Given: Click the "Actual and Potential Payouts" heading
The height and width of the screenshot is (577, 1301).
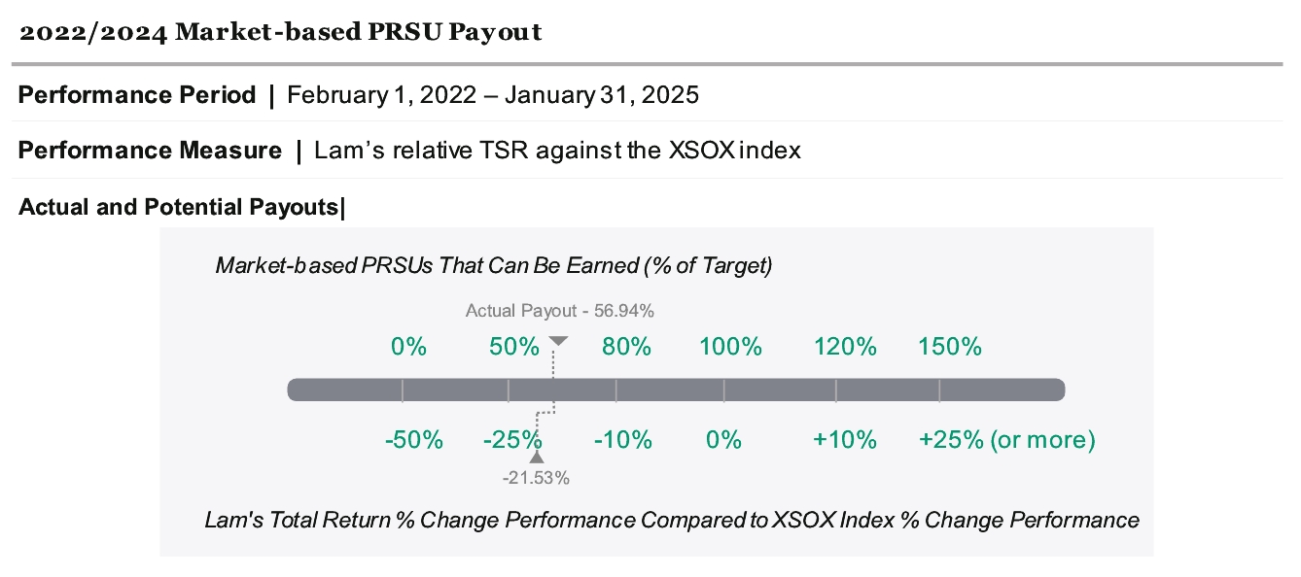Looking at the screenshot, I should (x=179, y=207).
